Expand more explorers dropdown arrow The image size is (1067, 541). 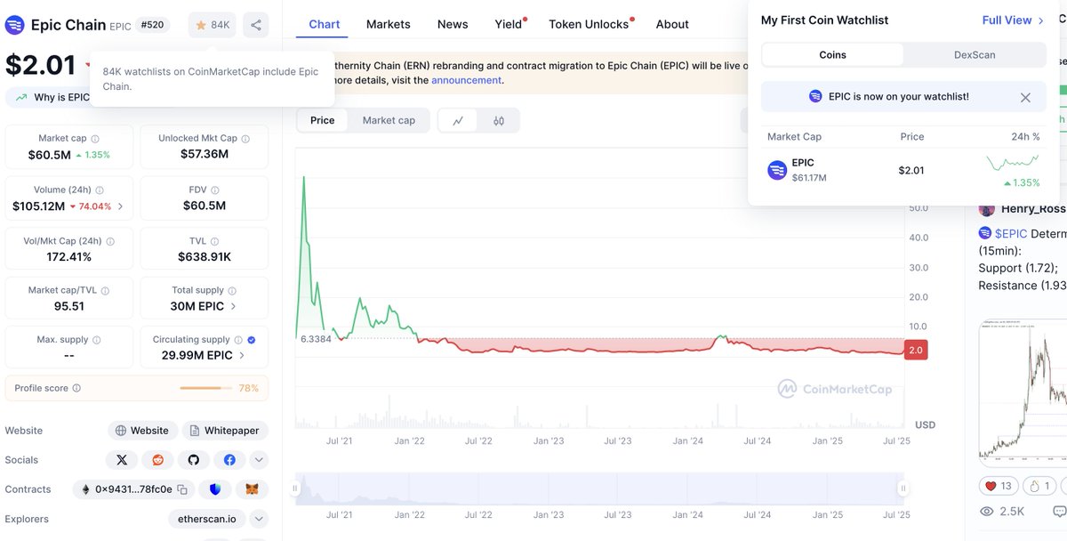point(259,519)
